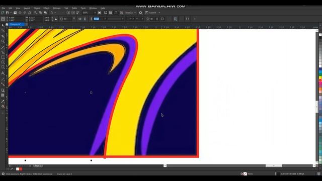Click the Export icon
Screen dimensions: 322x181
coord(73,13)
